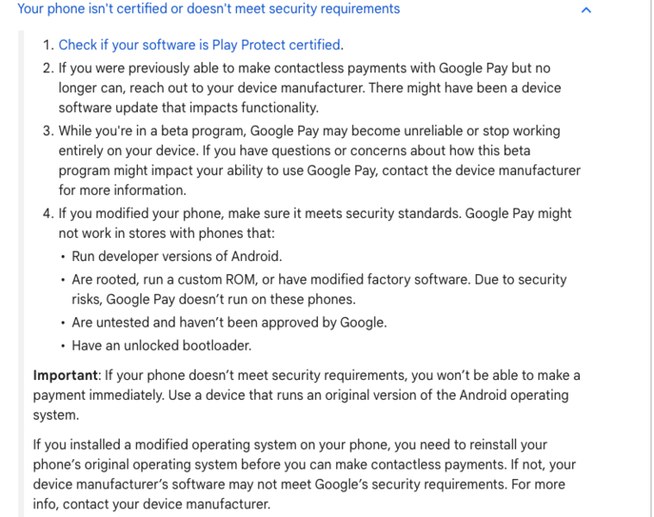Open the 'Check if your software is Play Protect certified' link
The width and height of the screenshot is (654, 517).
click(x=199, y=45)
